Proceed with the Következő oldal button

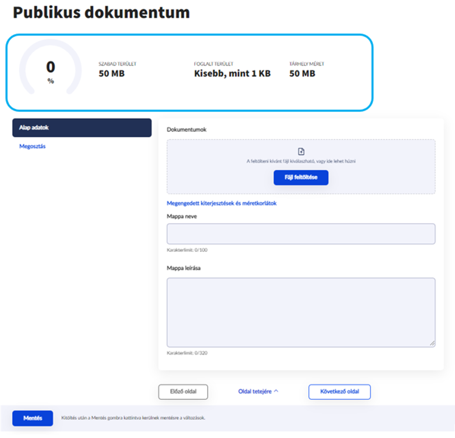point(339,392)
